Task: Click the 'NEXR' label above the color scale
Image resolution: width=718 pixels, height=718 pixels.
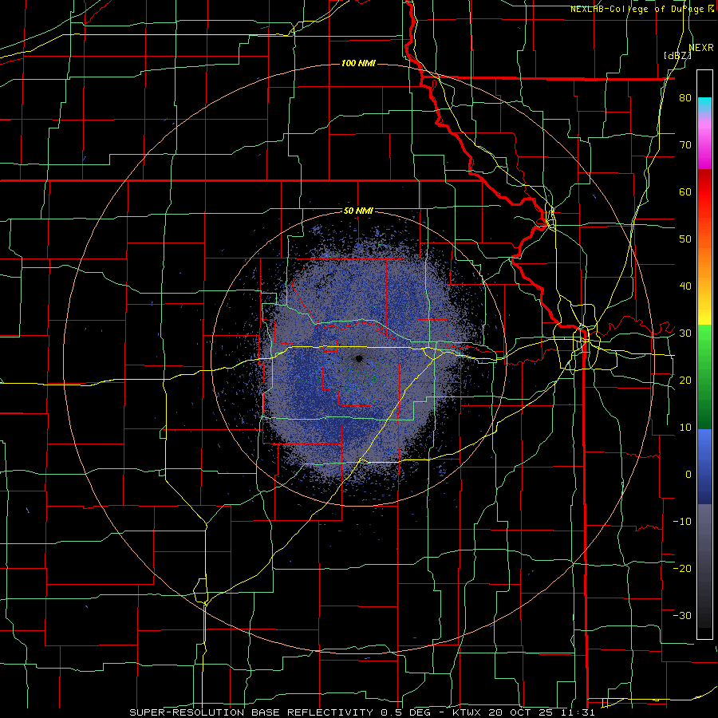Action: tap(701, 48)
